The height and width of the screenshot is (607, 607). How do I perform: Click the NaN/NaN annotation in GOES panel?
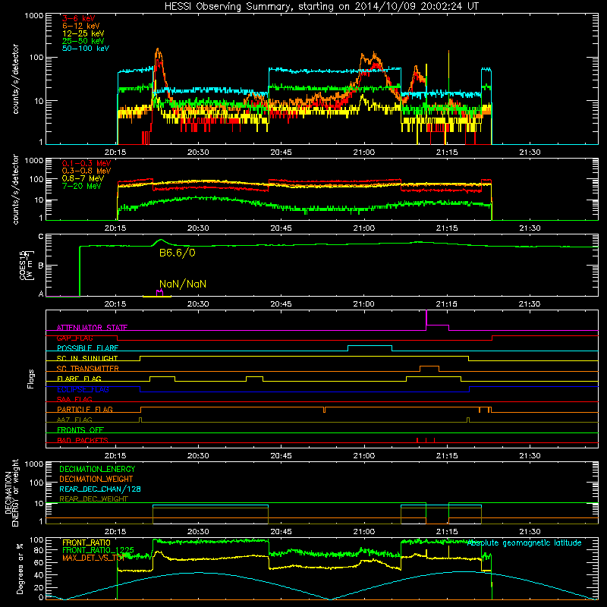click(183, 284)
